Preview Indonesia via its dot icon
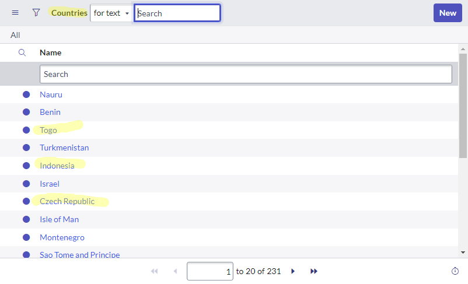 click(x=26, y=166)
